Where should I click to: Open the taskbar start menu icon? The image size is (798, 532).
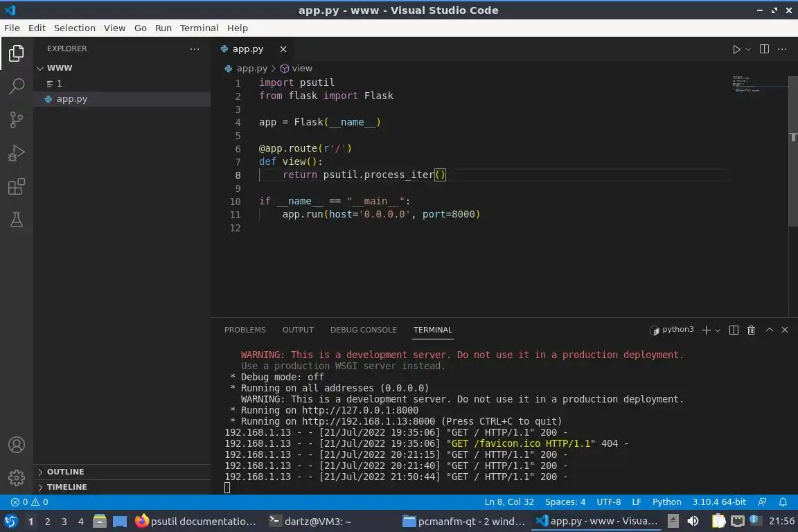(x=11, y=522)
